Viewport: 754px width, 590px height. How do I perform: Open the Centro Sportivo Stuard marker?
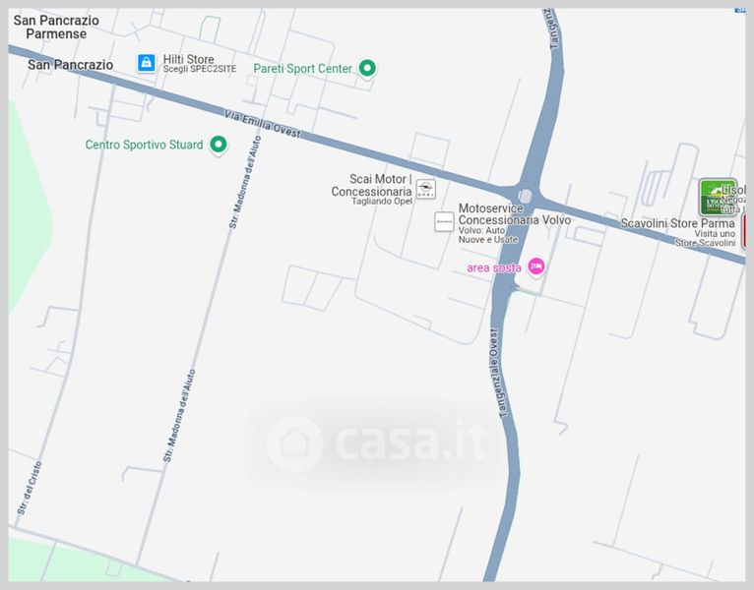tap(219, 145)
